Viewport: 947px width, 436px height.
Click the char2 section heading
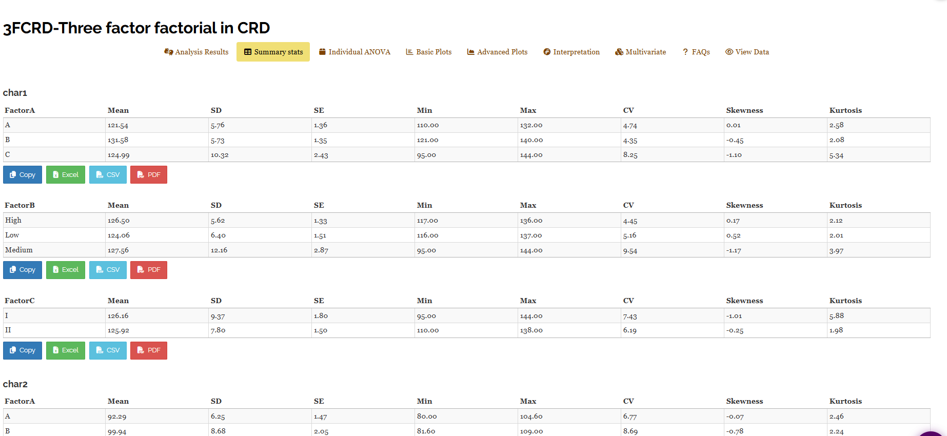(15, 384)
